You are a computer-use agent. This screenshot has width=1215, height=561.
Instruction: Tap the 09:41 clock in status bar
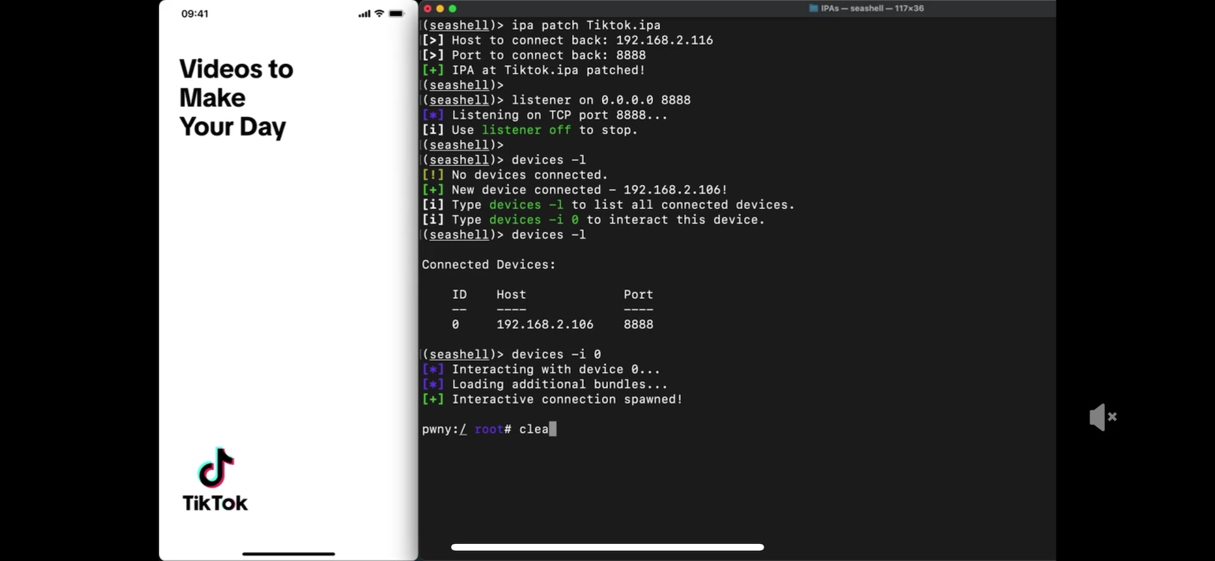point(195,14)
